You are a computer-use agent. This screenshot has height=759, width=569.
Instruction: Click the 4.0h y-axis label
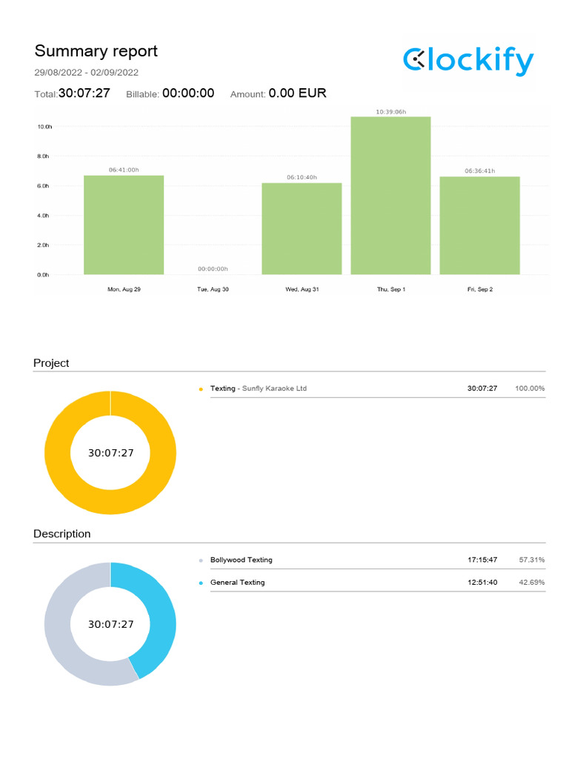click(43, 216)
